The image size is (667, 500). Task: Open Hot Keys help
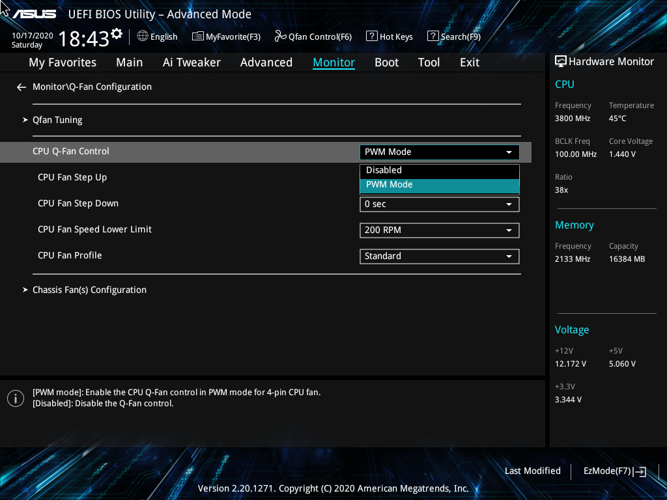[x=390, y=36]
